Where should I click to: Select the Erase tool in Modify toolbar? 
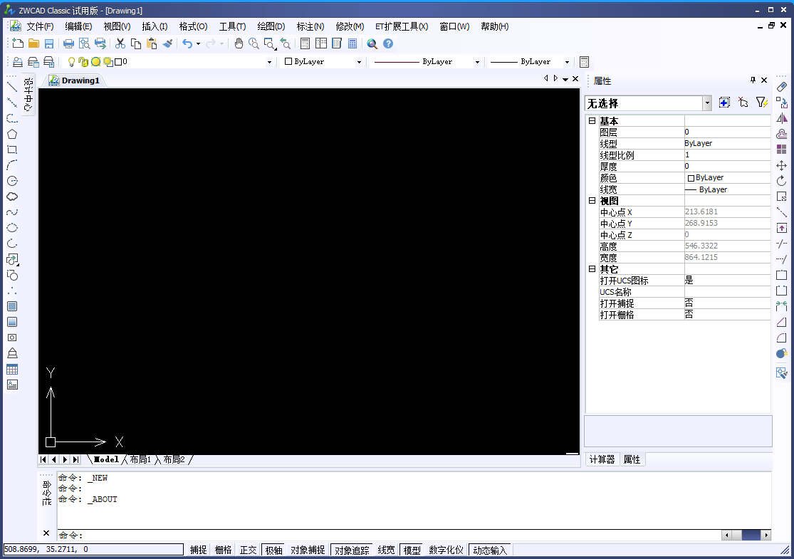782,88
